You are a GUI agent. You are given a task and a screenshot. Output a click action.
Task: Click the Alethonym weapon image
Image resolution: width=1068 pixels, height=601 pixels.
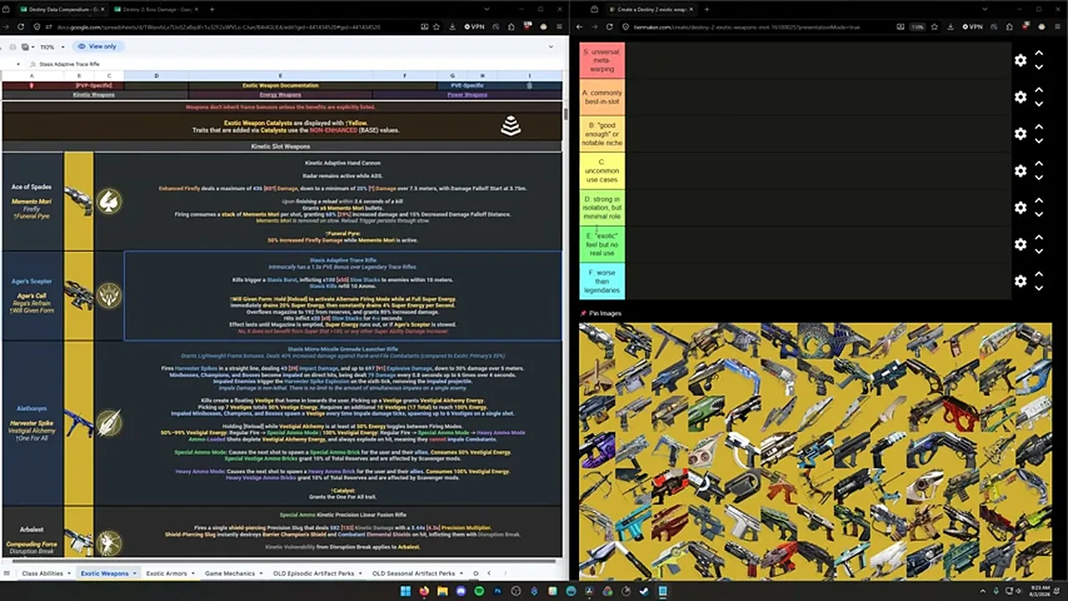[78, 422]
